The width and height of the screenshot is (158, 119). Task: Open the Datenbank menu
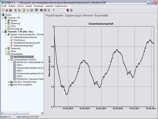tap(50, 6)
